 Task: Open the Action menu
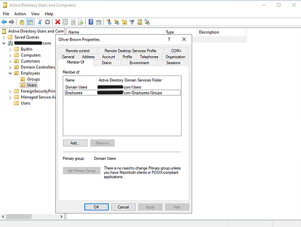coord(20,14)
